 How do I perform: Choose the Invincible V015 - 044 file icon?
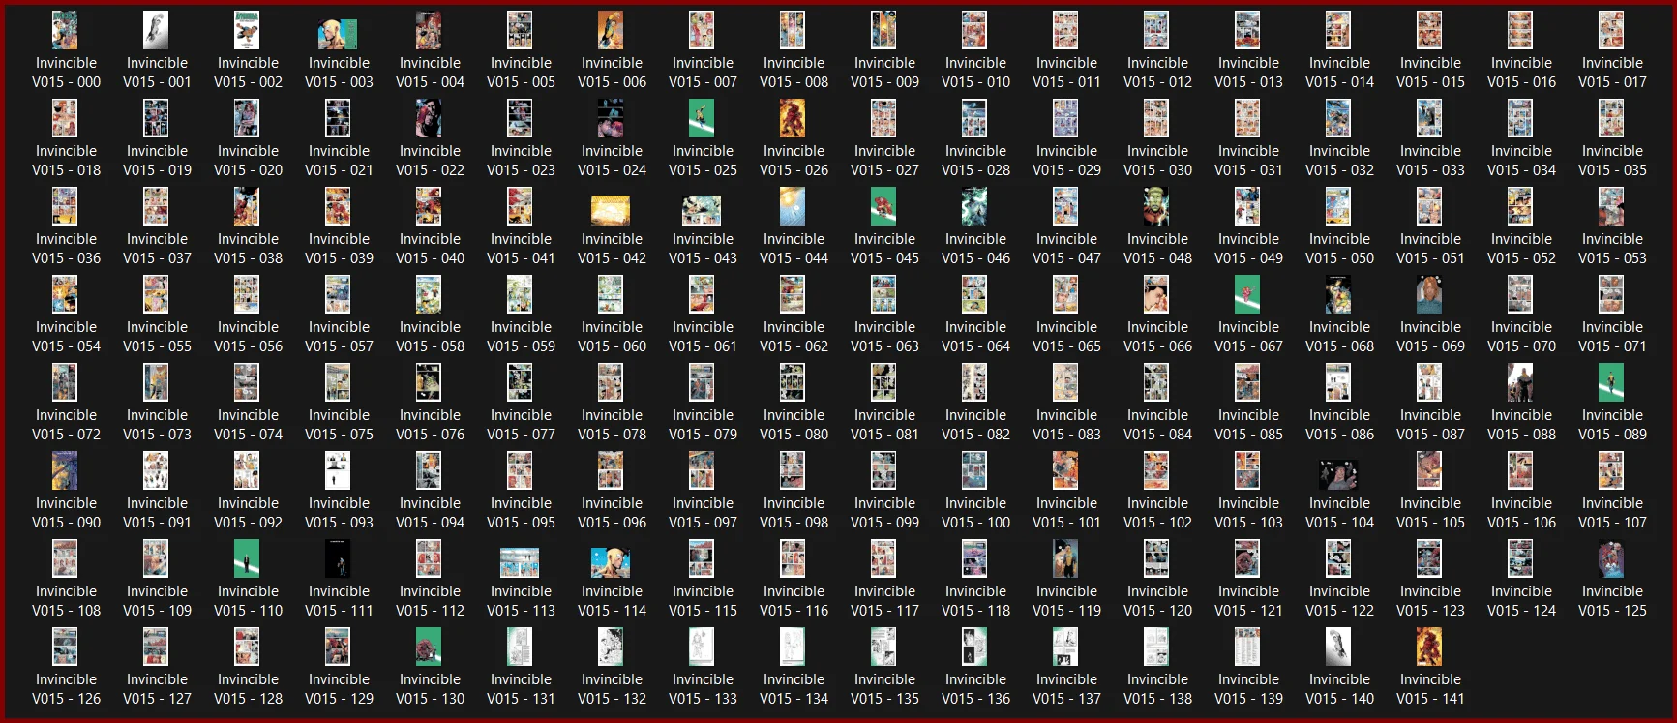tap(793, 207)
